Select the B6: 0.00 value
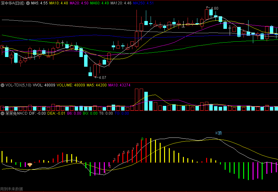Image resolution: width=278 pixels, height=192 pixels. 74,113
